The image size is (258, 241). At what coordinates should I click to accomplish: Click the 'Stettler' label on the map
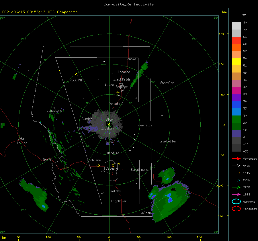tap(167, 83)
